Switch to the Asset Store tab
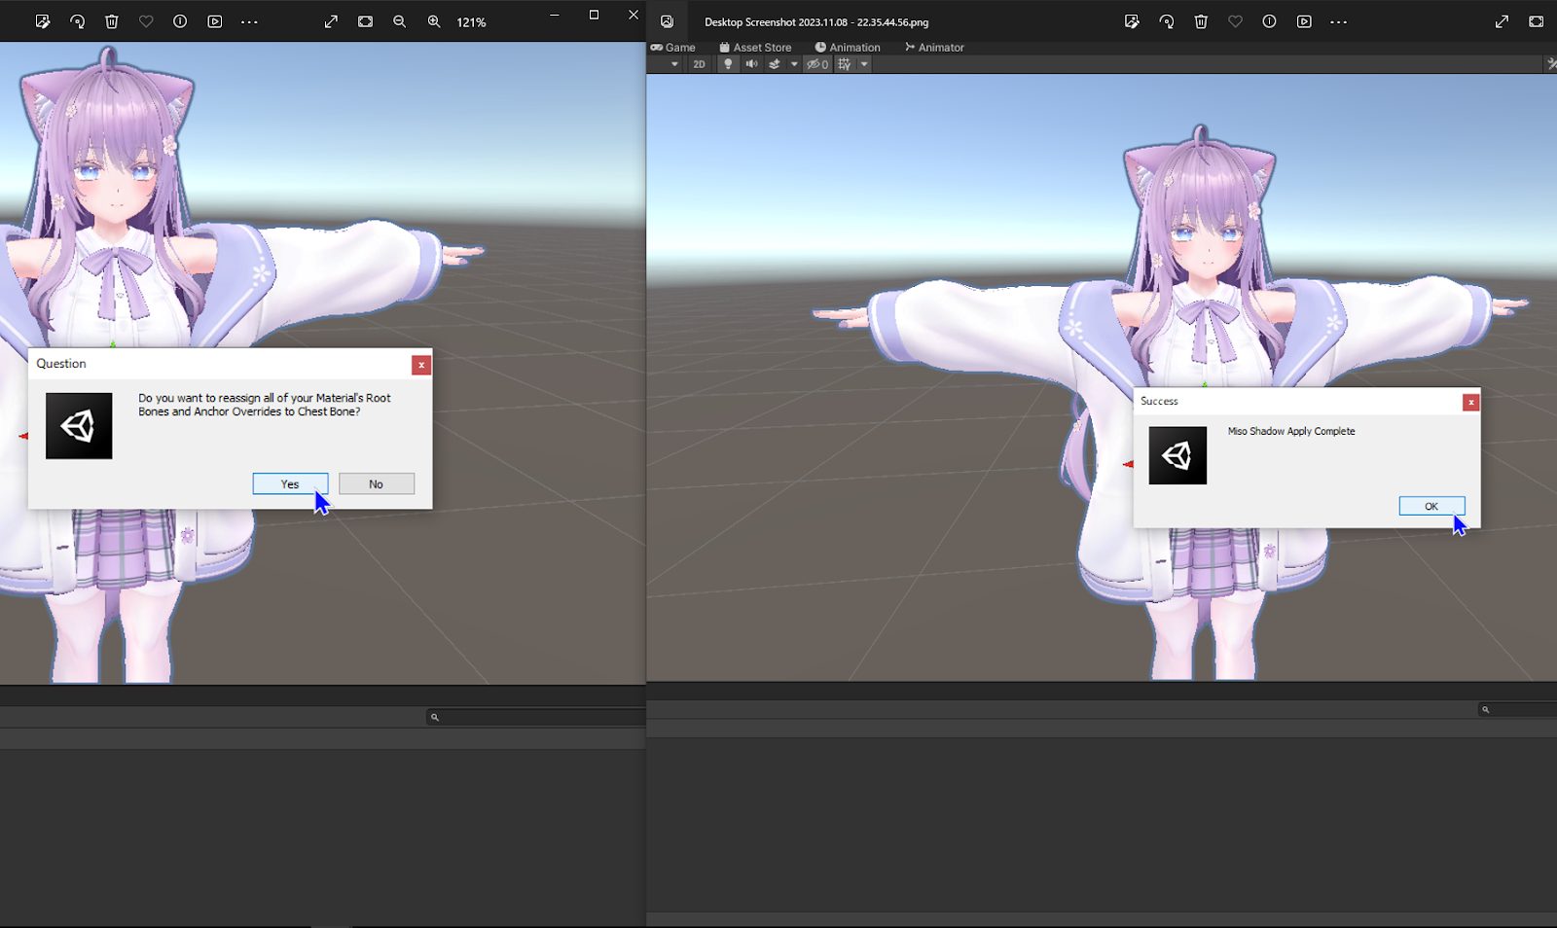 tap(756, 47)
